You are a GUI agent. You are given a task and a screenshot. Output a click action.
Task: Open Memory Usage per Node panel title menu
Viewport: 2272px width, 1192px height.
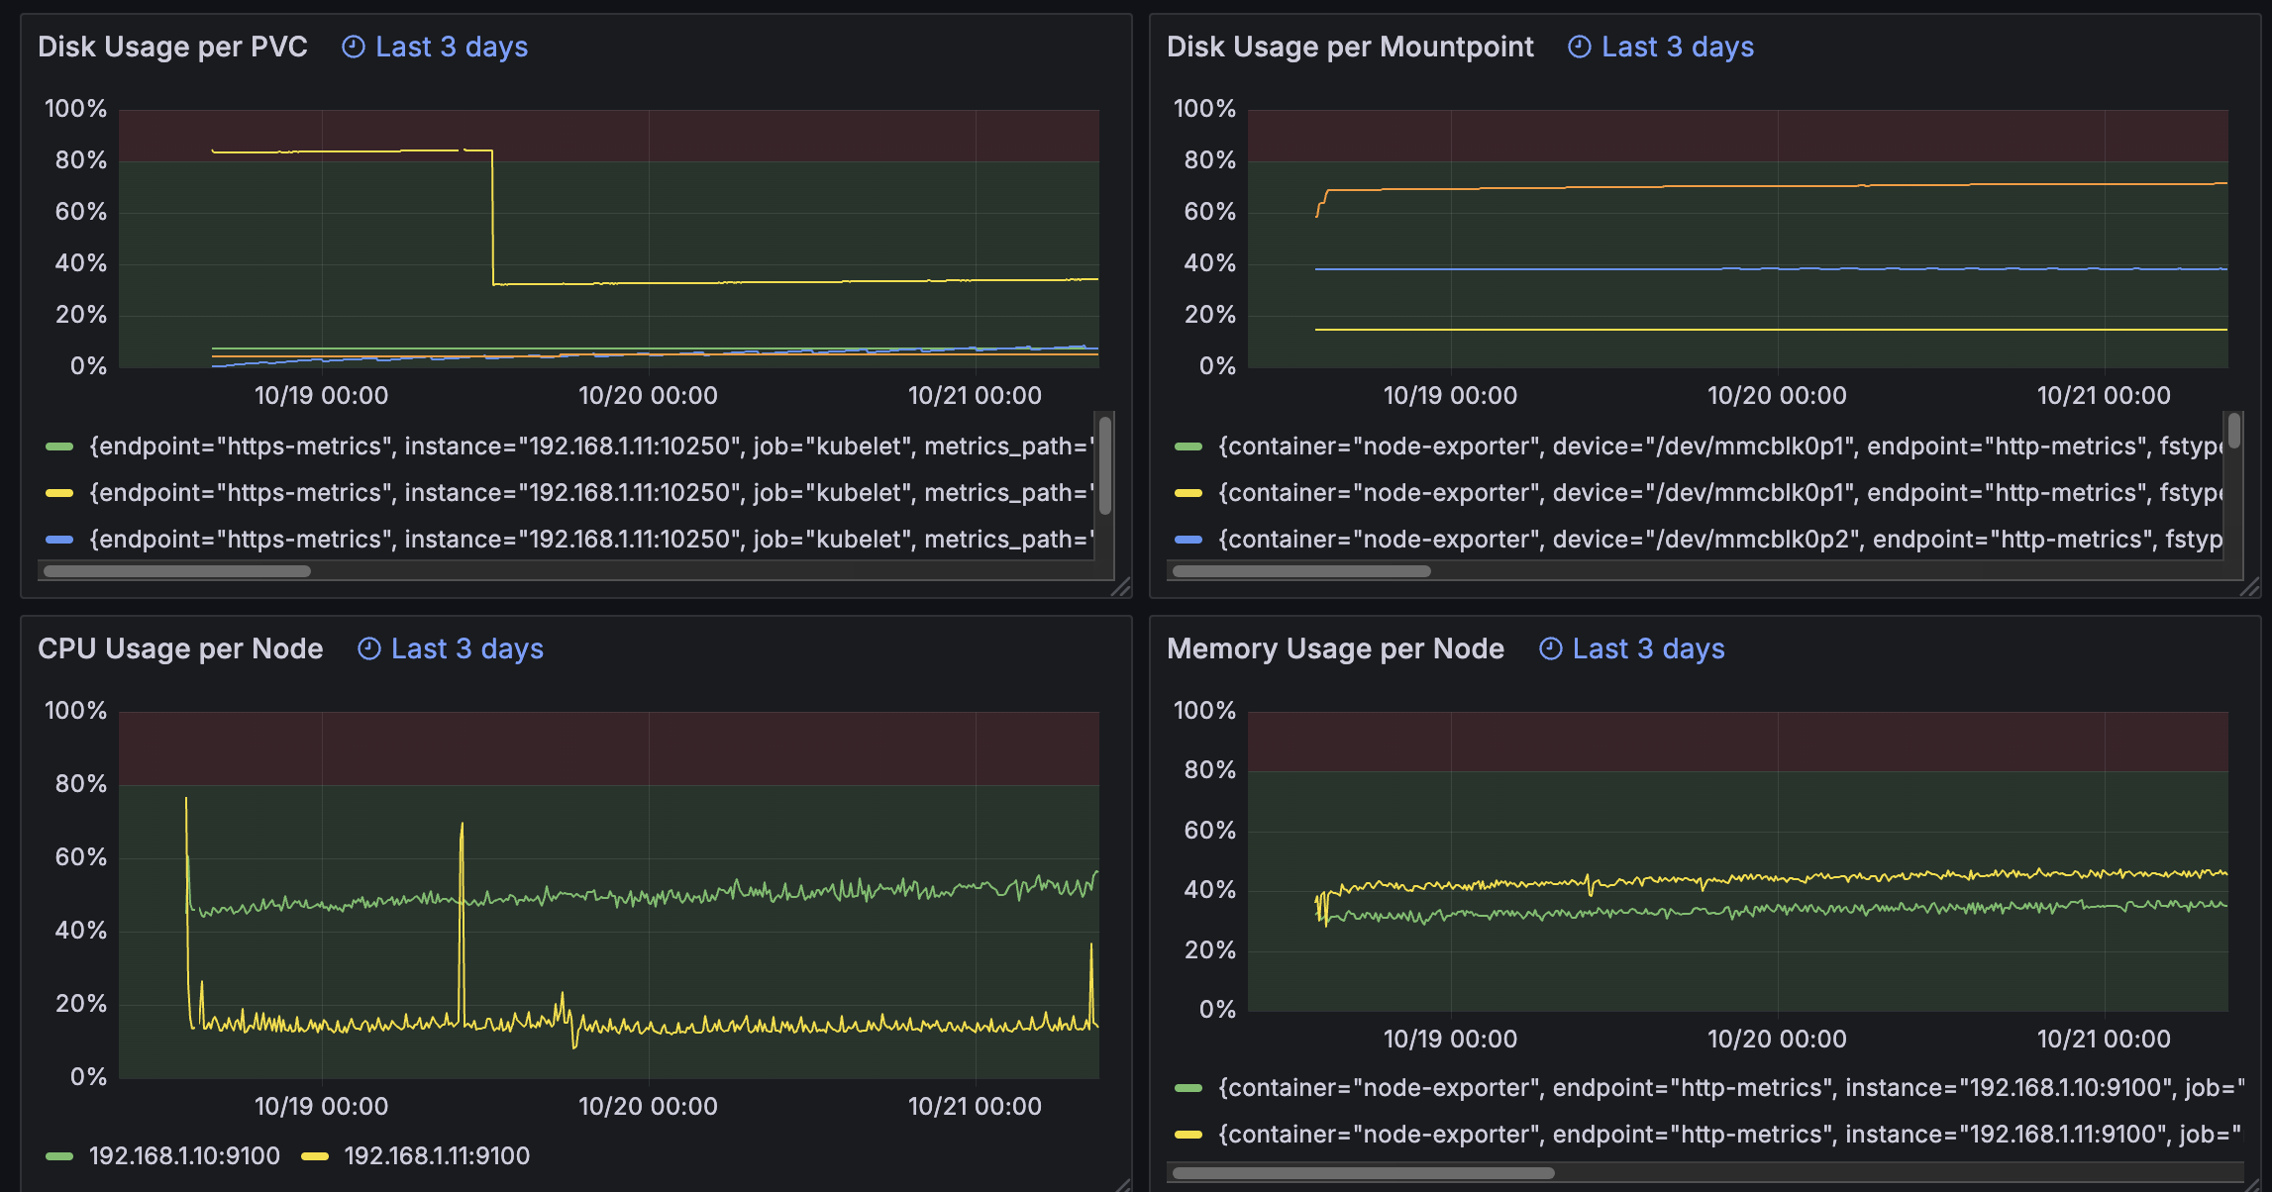click(x=1335, y=648)
